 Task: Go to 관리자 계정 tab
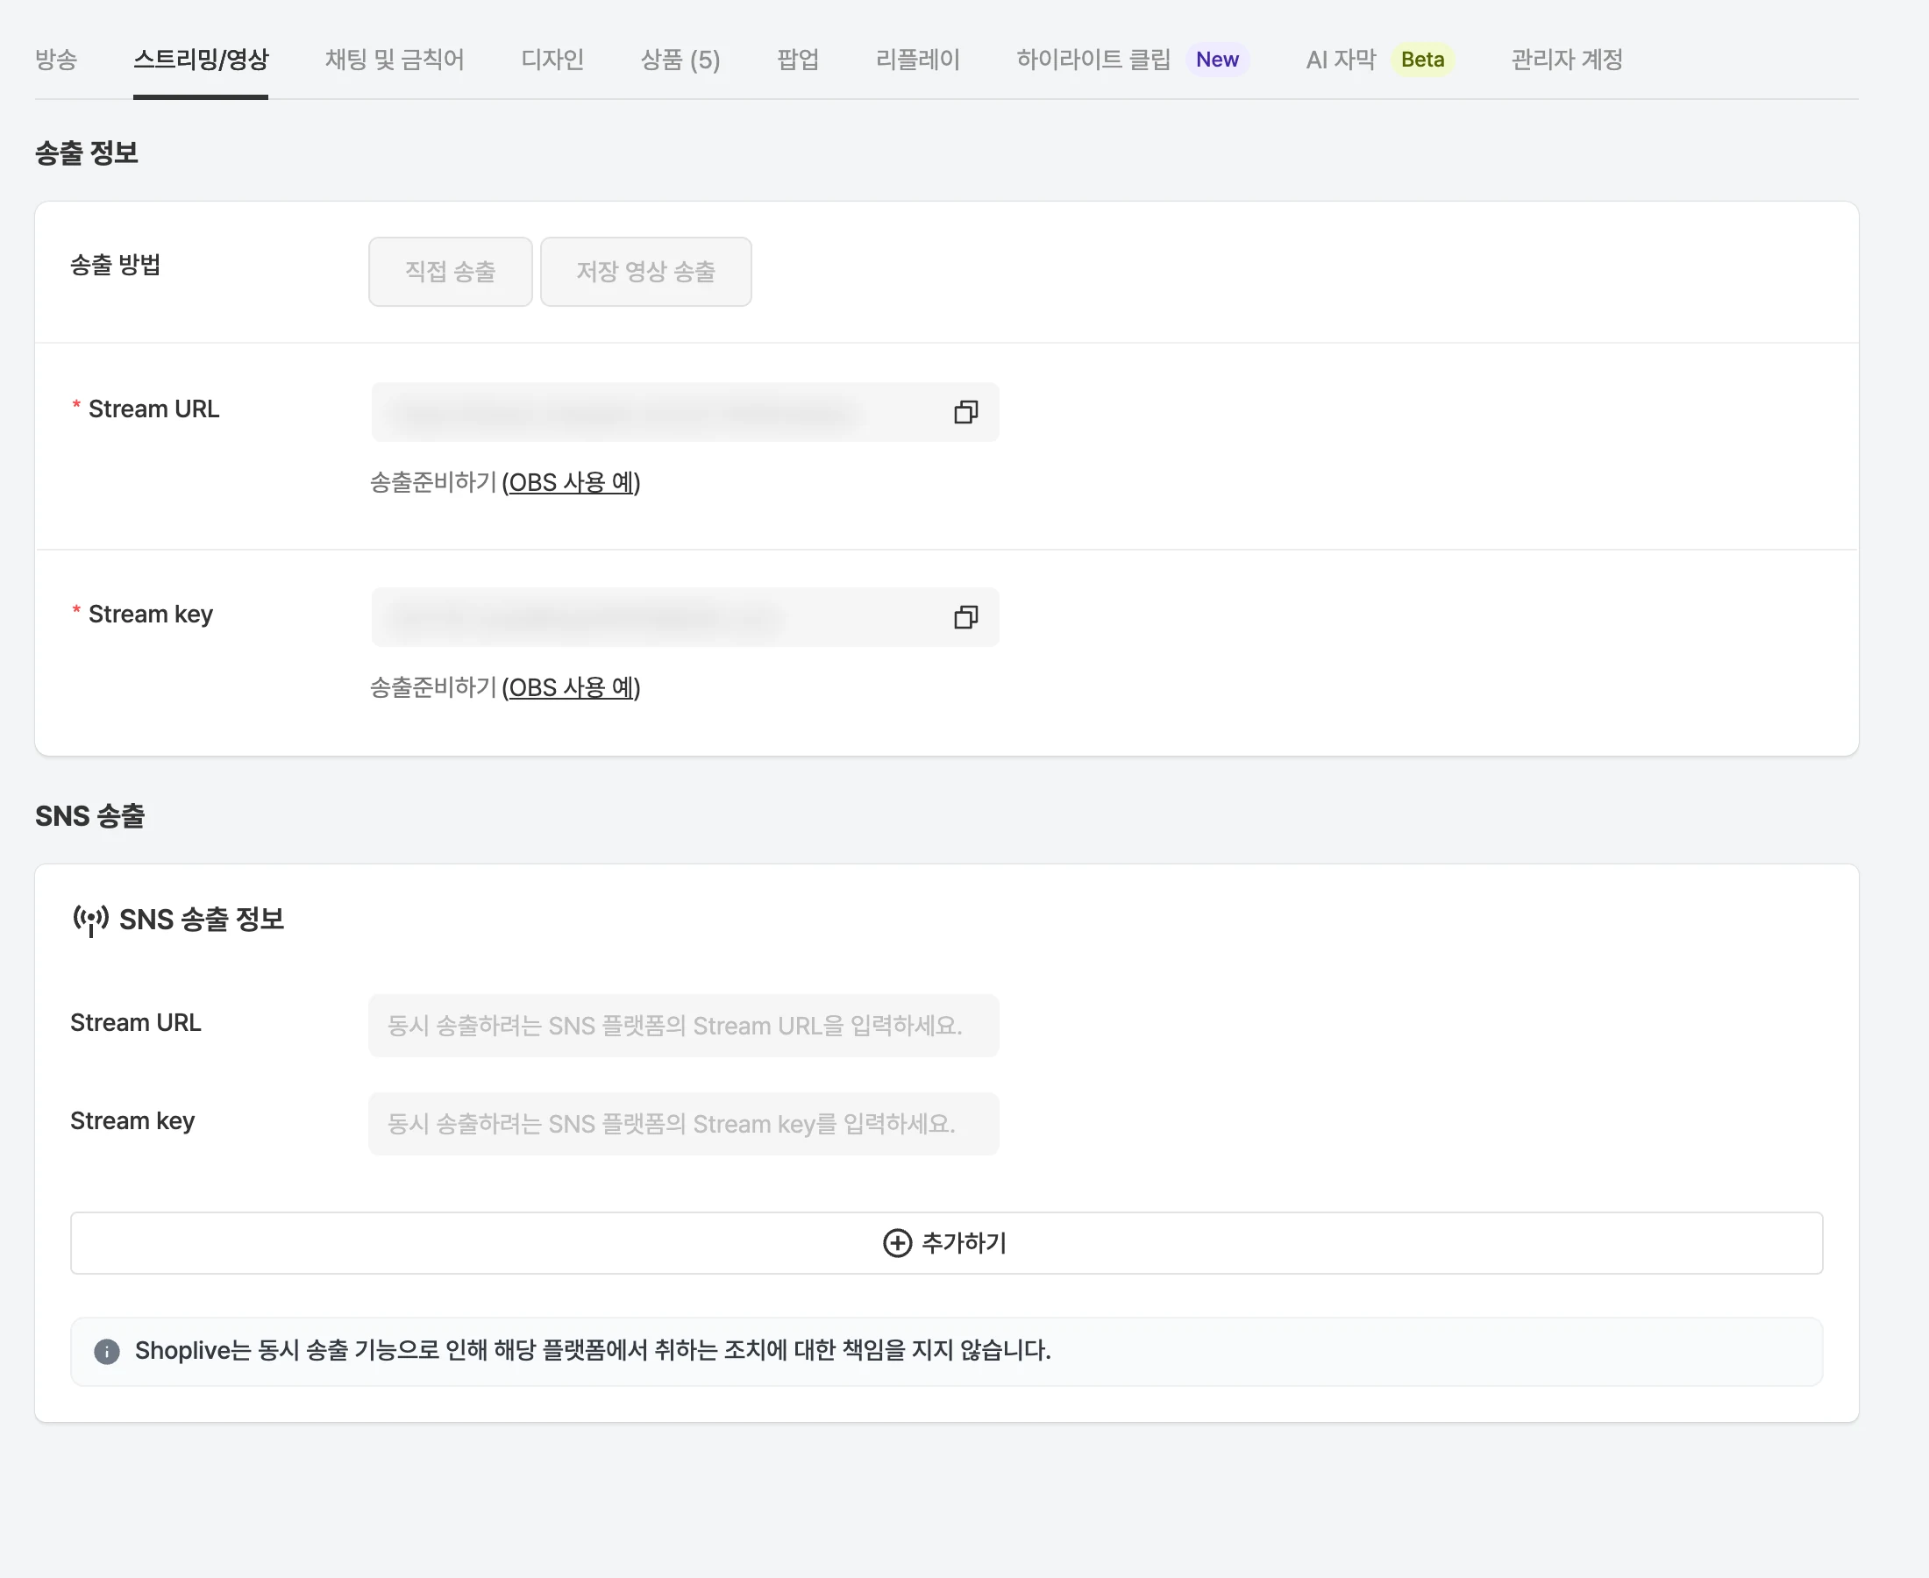1566,60
